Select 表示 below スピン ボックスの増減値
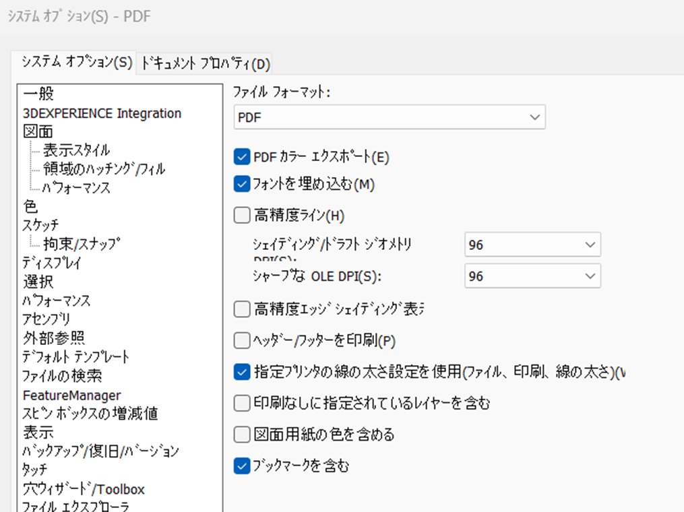Viewport: 684px width, 512px height. tap(38, 433)
